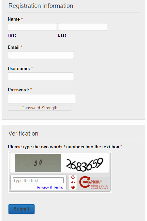Click the Verification section heading
The height and width of the screenshot is (221, 147).
pyautogui.click(x=23, y=134)
